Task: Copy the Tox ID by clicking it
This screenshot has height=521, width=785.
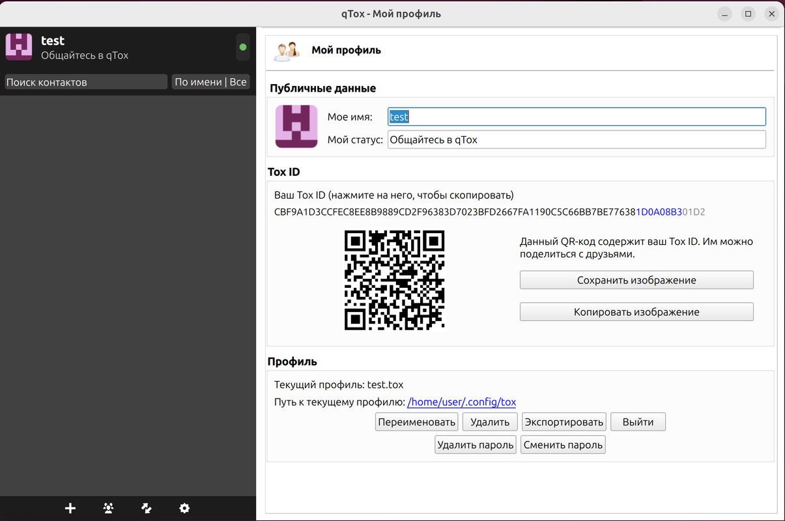Action: (490, 212)
